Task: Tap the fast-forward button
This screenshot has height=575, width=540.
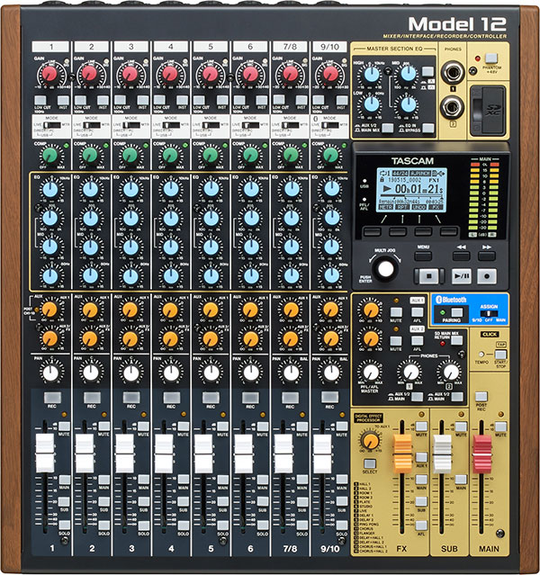Action: (x=487, y=256)
